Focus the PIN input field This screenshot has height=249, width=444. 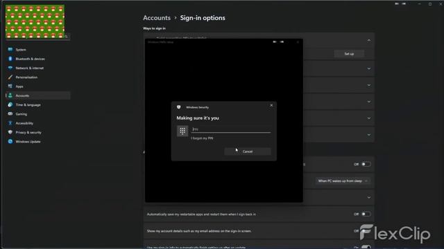[231, 129]
